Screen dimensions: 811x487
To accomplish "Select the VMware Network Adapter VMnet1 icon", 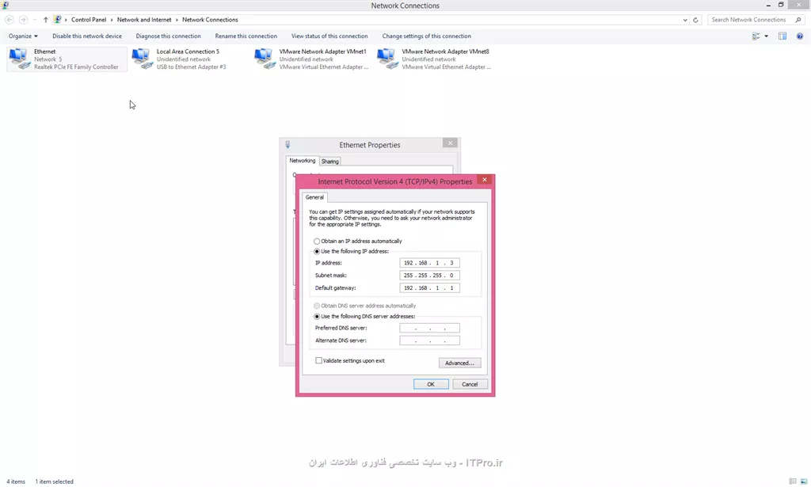I will (x=264, y=59).
